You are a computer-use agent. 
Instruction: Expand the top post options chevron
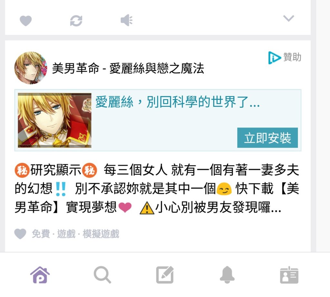click(x=288, y=18)
